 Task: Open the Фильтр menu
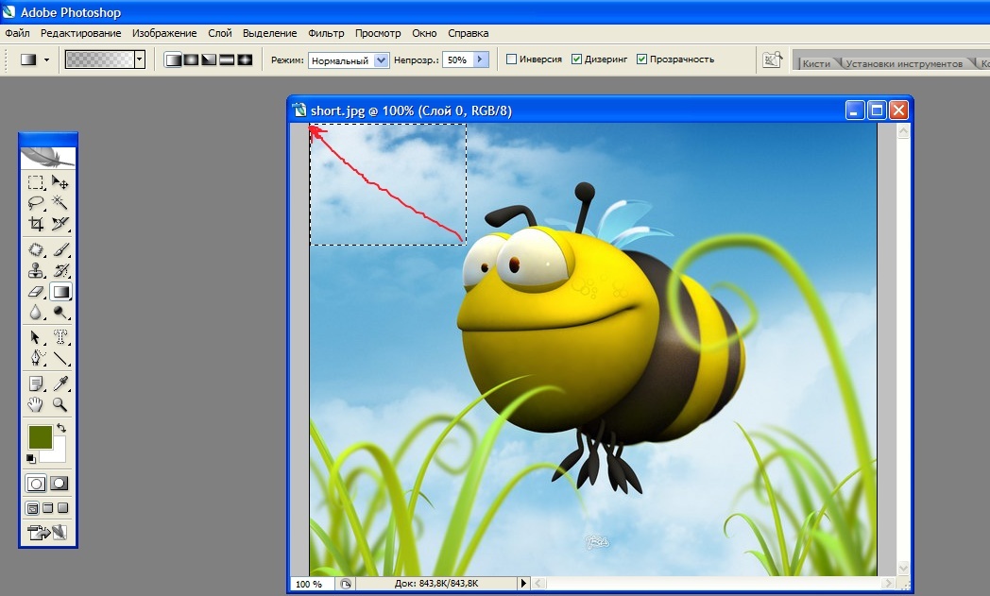[326, 33]
